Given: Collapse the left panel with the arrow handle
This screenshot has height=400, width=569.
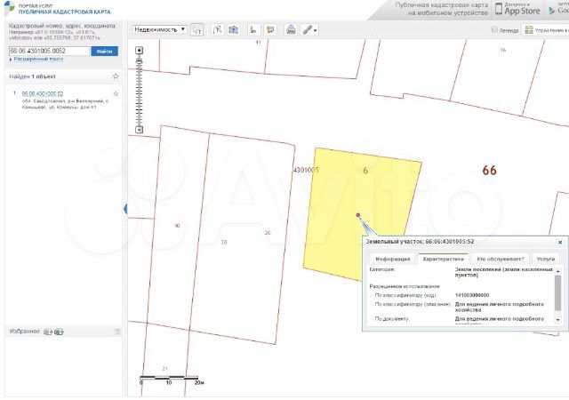Looking at the screenshot, I should point(125,208).
